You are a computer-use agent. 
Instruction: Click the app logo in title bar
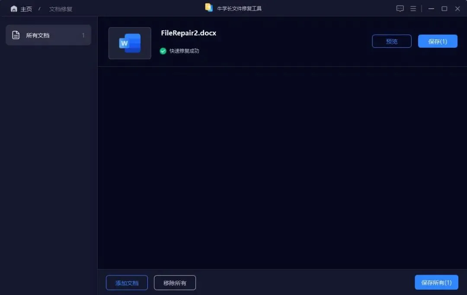pos(209,7)
